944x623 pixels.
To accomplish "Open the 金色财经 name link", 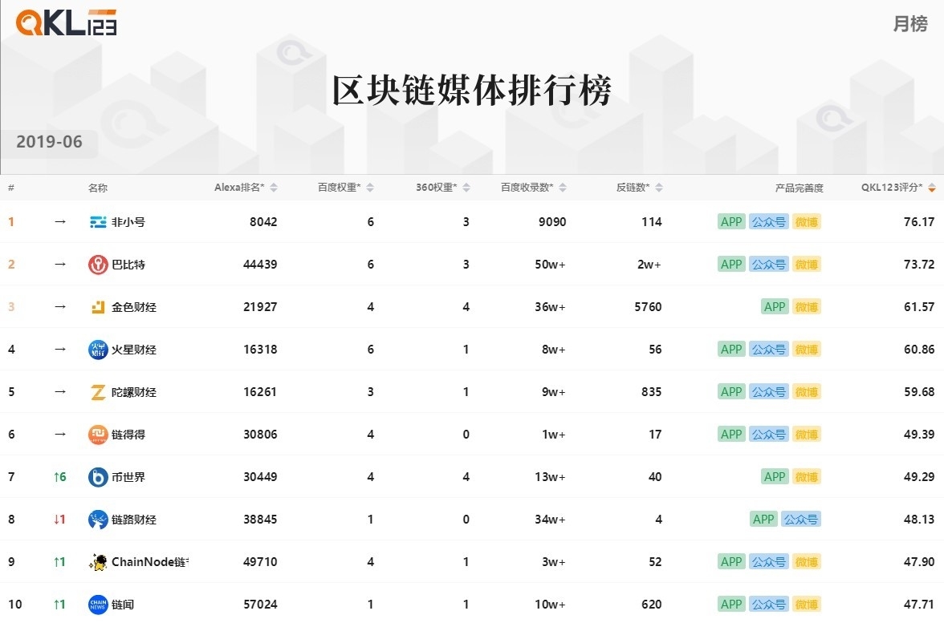I will click(133, 307).
